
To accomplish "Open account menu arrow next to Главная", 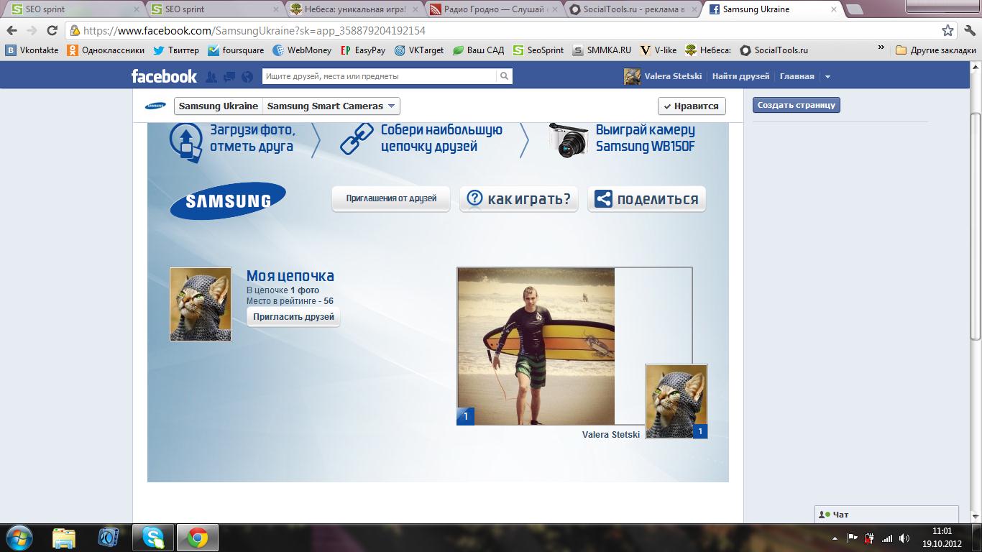I will 827,77.
